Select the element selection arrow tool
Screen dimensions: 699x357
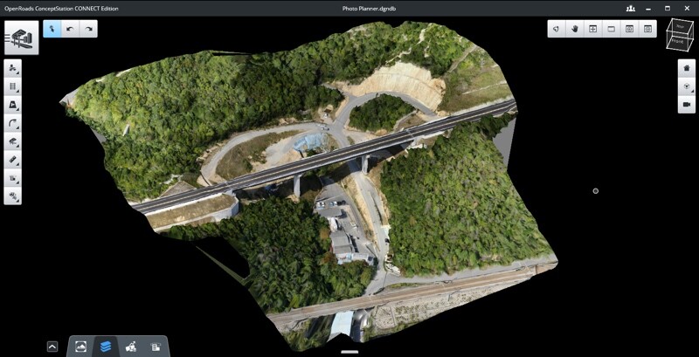51,29
